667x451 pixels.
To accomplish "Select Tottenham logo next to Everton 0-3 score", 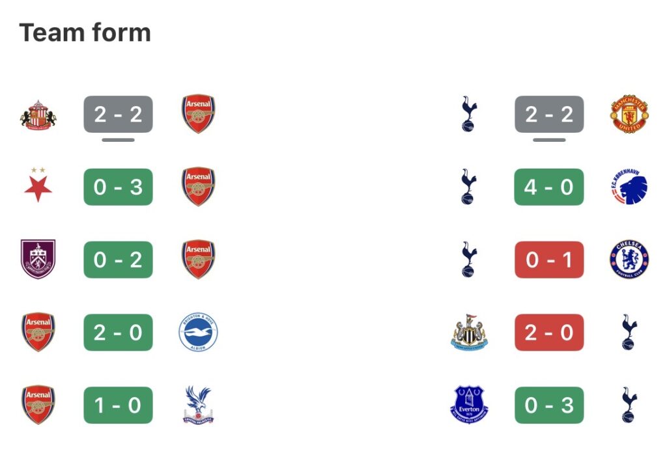I will 629,405.
